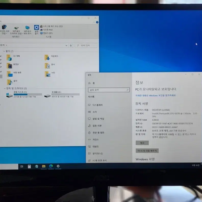202x202 pixels.
Task: Select the 동영상 folder
Action: click(x=13, y=66)
